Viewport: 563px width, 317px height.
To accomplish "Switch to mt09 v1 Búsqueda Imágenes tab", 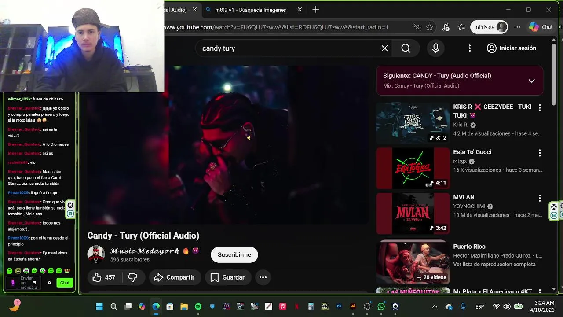I will tap(250, 10).
